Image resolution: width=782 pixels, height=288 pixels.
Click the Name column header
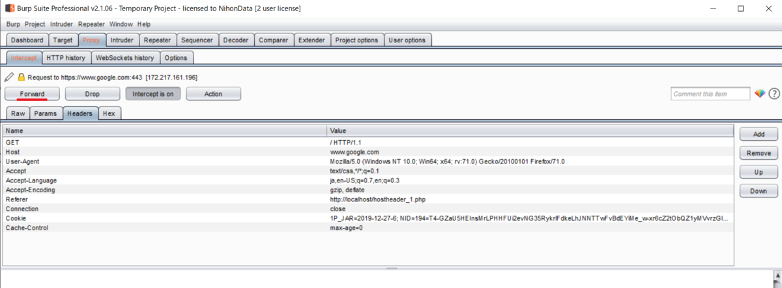pos(165,130)
